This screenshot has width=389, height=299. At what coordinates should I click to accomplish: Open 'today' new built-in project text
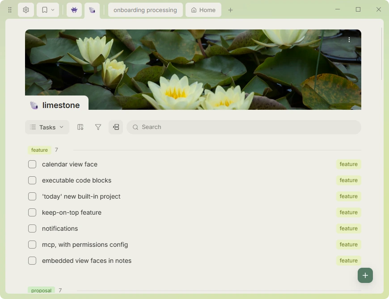coord(81,196)
